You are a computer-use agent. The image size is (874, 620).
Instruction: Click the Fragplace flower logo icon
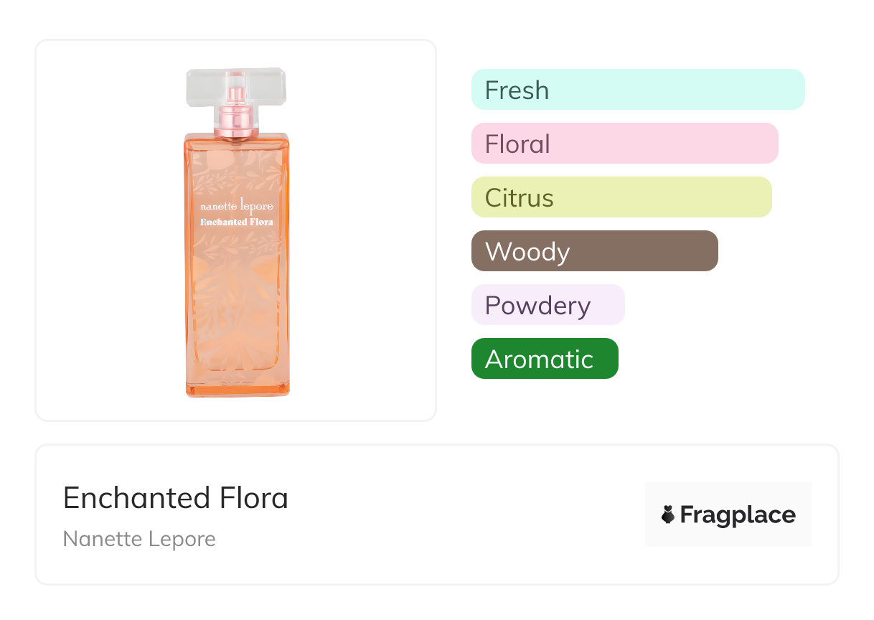668,515
